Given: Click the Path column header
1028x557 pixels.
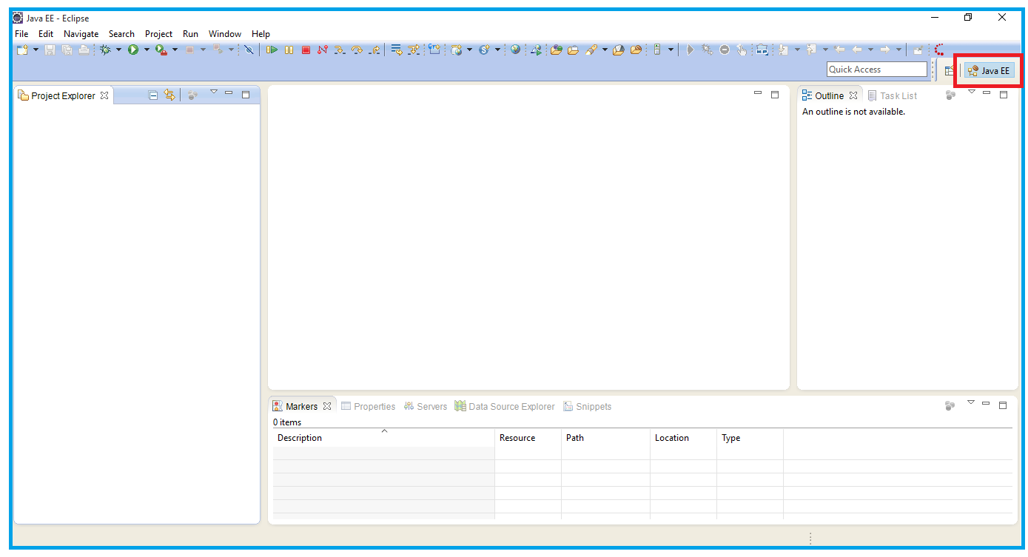Looking at the screenshot, I should (x=605, y=438).
